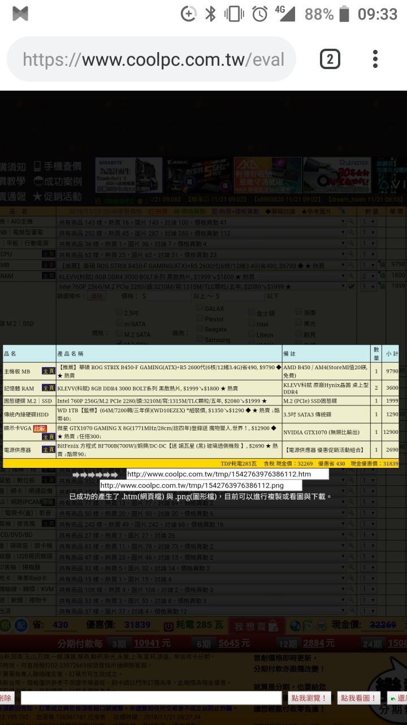Open the 成功案例 header link

coord(57,181)
